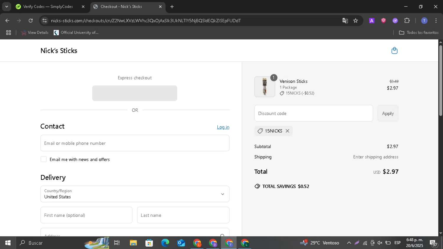Click the Express checkout button placeholder
The width and height of the screenshot is (443, 249).
(x=135, y=93)
